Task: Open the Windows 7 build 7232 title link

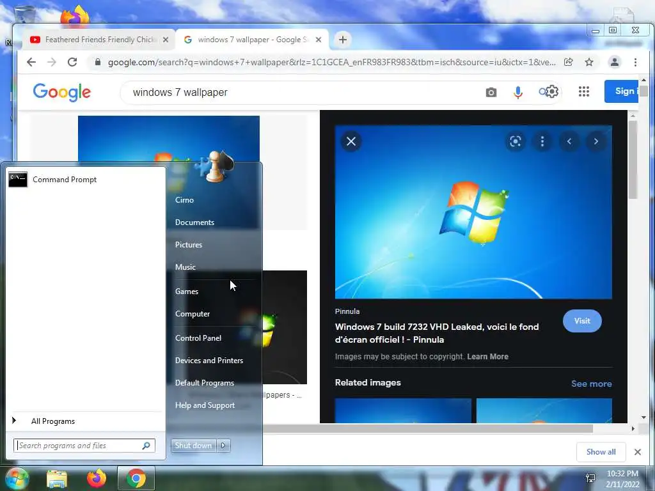Action: tap(437, 333)
